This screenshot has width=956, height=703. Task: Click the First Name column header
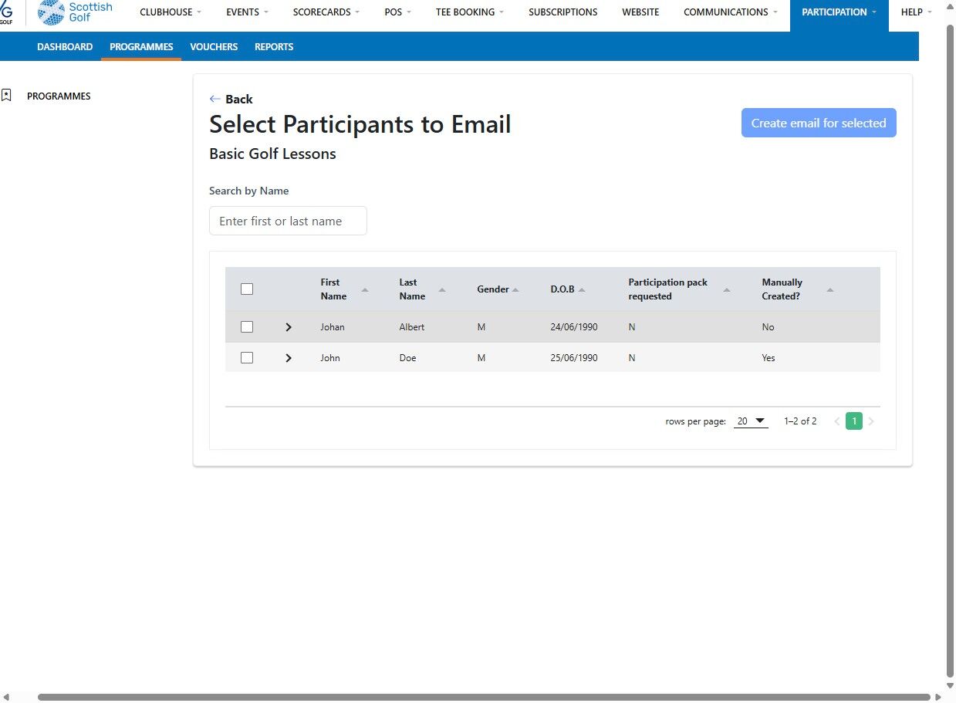click(333, 289)
